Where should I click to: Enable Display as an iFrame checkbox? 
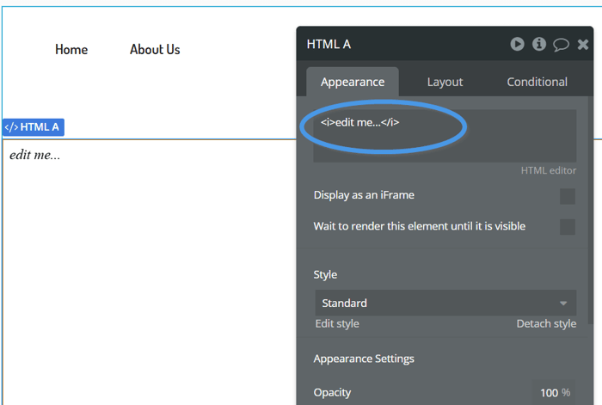(x=567, y=196)
